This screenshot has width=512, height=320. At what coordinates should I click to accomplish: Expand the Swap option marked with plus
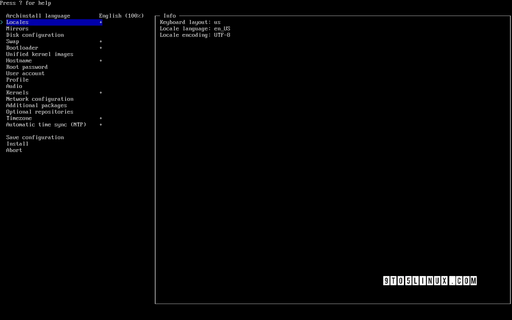click(x=12, y=41)
